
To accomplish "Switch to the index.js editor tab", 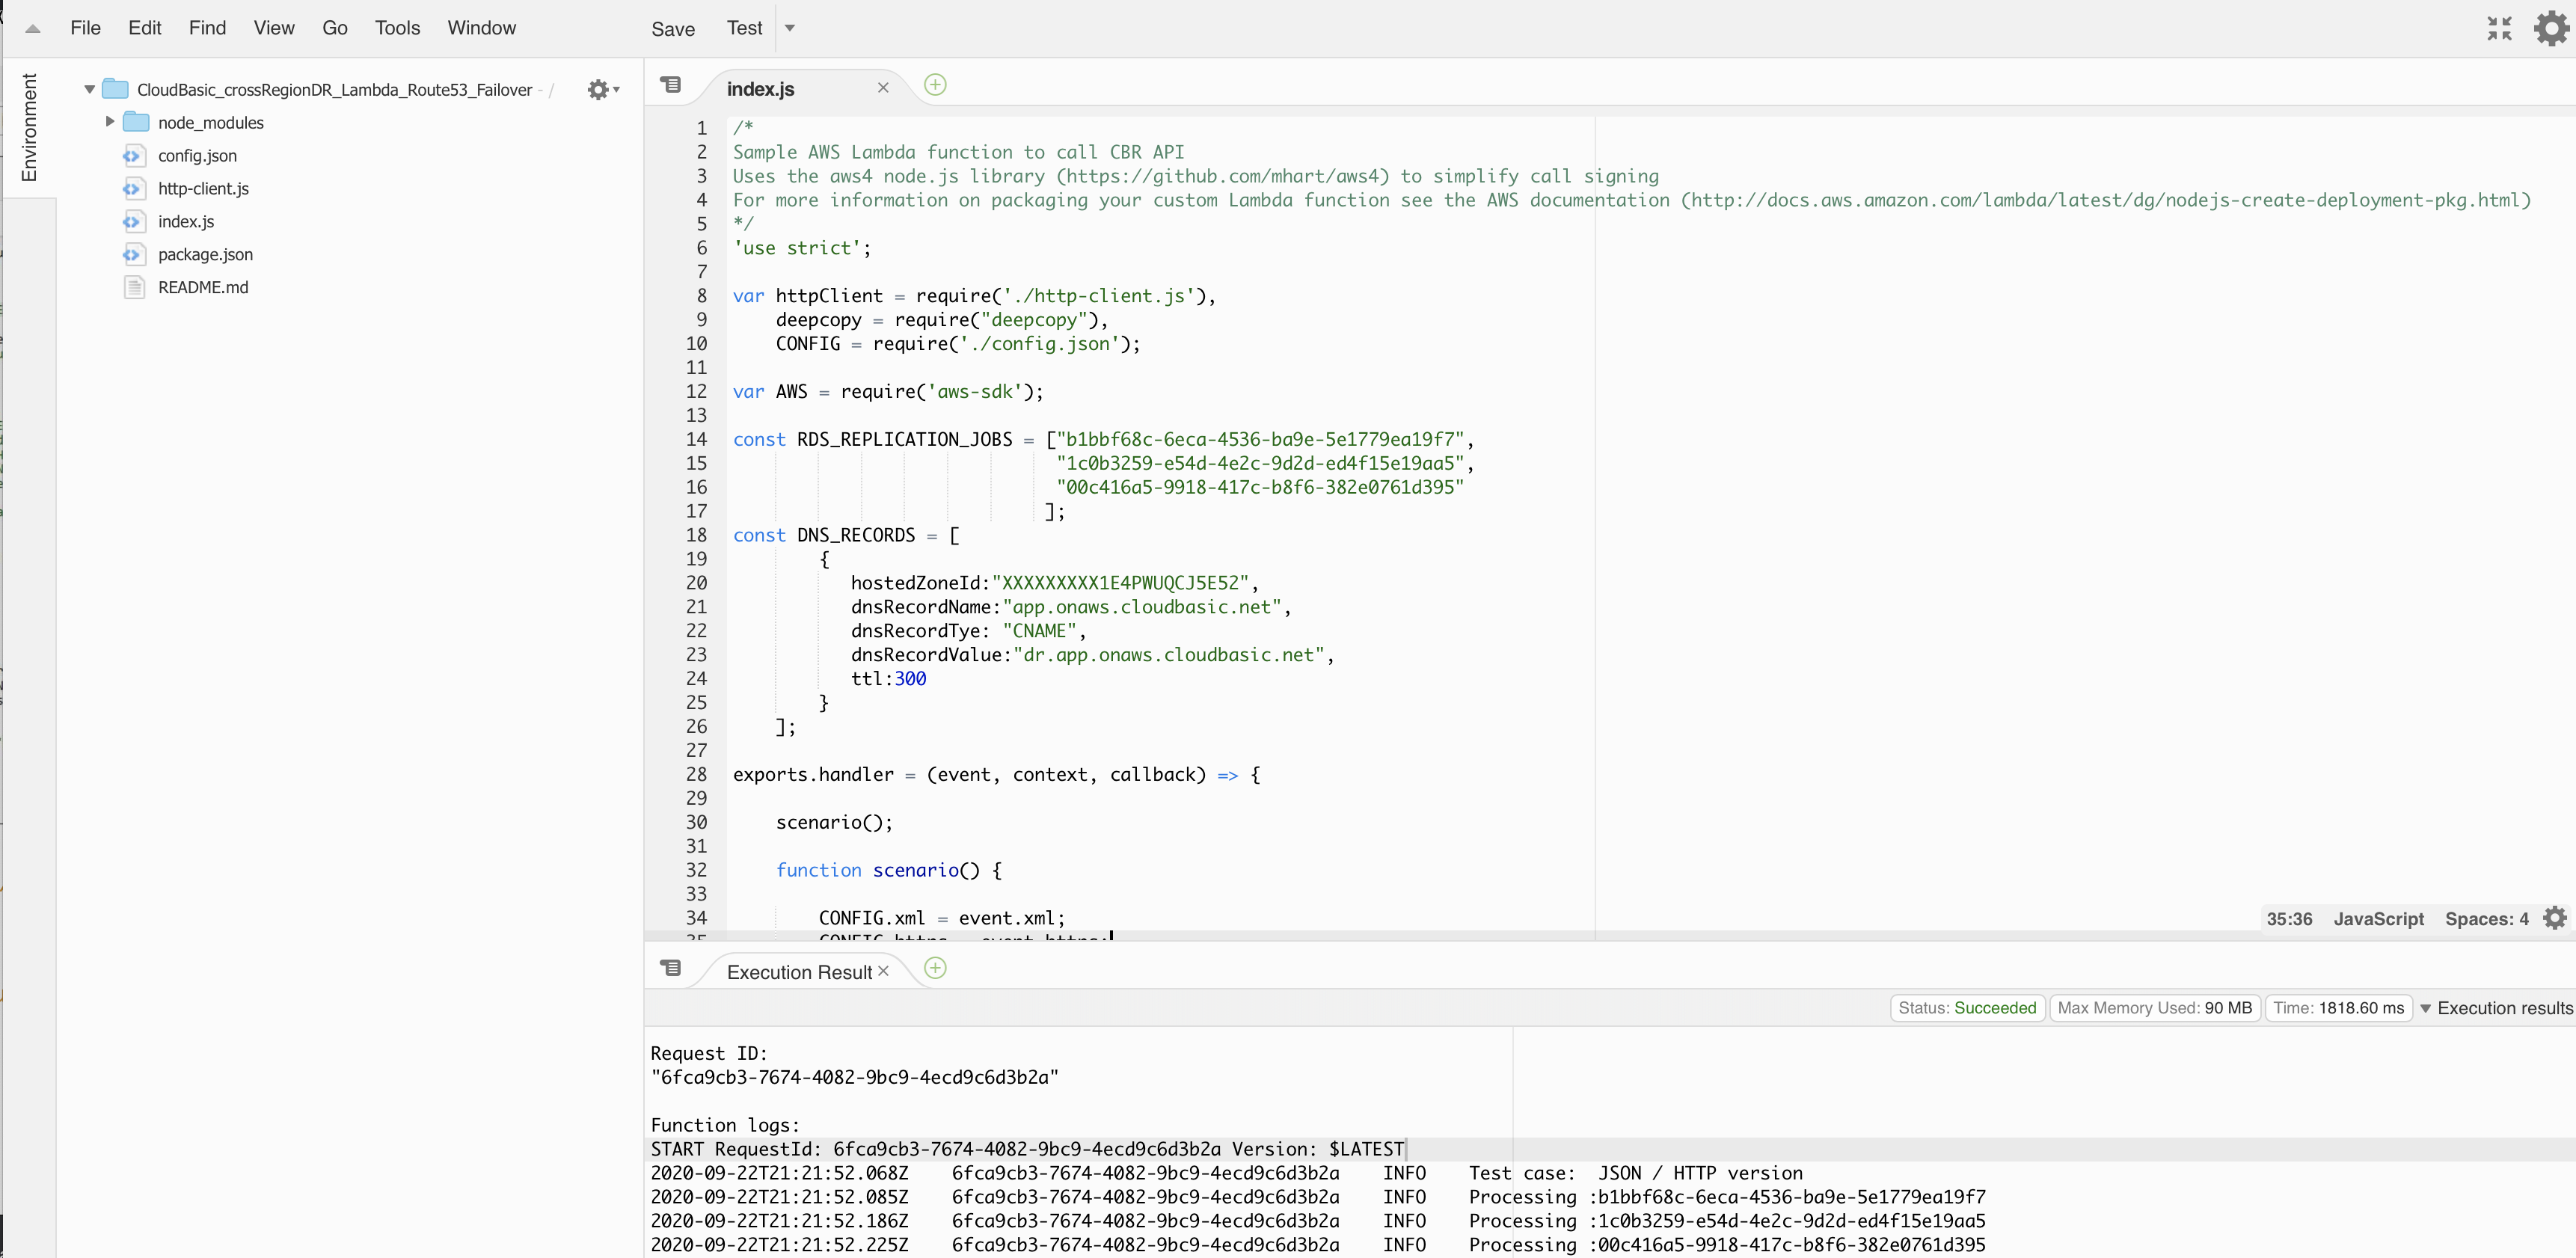I will 761,89.
